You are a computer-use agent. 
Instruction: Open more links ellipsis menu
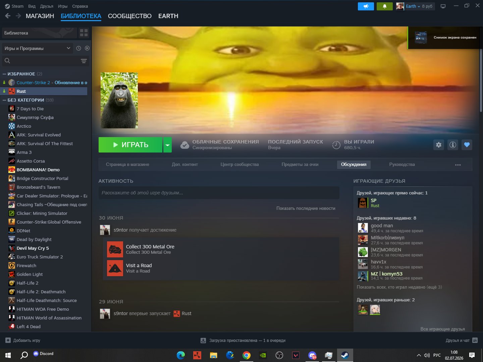coord(458,165)
